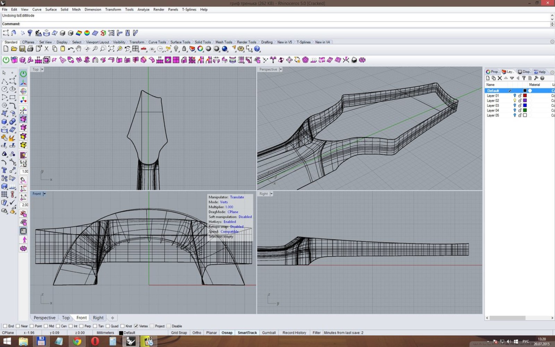Click the green T-Splines power icon
The height and width of the screenshot is (347, 555).
[x=6, y=60]
